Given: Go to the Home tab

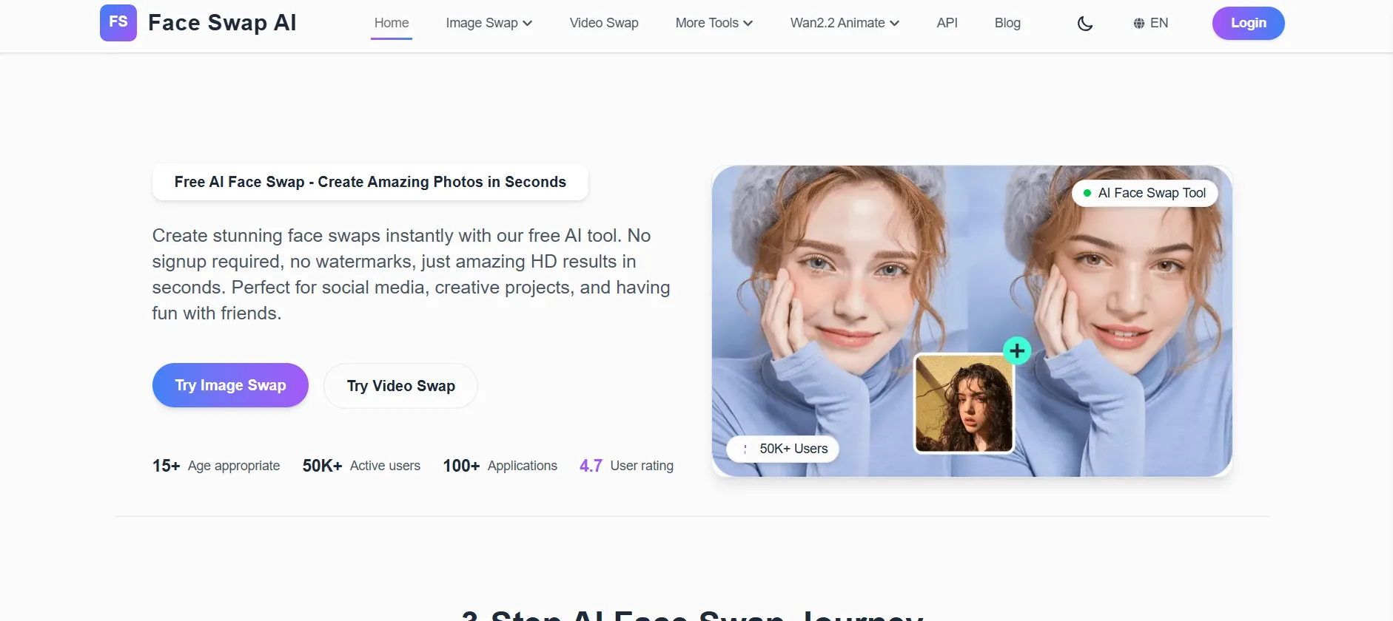Looking at the screenshot, I should pyautogui.click(x=392, y=23).
